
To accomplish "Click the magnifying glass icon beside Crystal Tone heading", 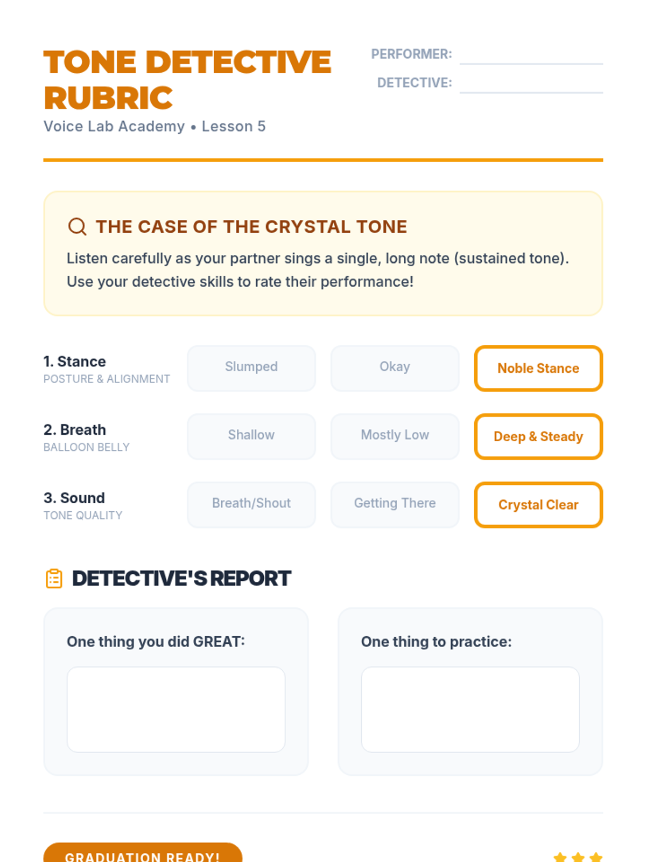I will 77,226.
